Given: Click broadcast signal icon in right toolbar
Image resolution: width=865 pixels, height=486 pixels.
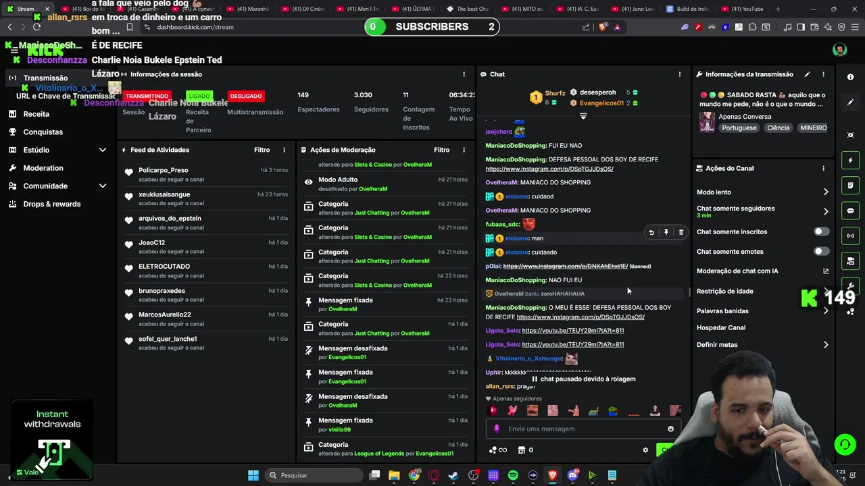Looking at the screenshot, I should coord(851,236).
